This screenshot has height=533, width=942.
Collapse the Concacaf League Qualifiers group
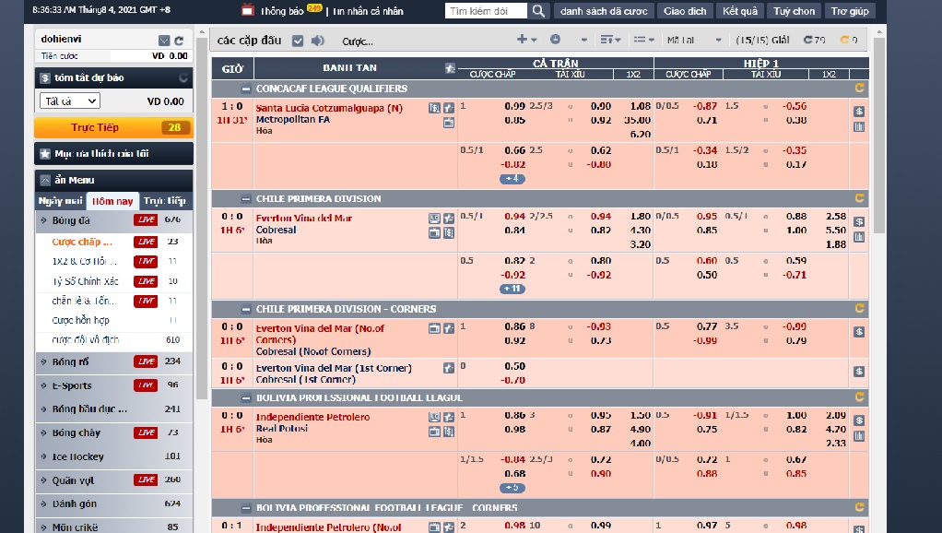[x=246, y=89]
